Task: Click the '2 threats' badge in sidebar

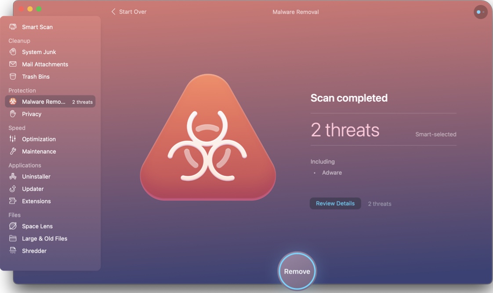Action: [x=82, y=102]
